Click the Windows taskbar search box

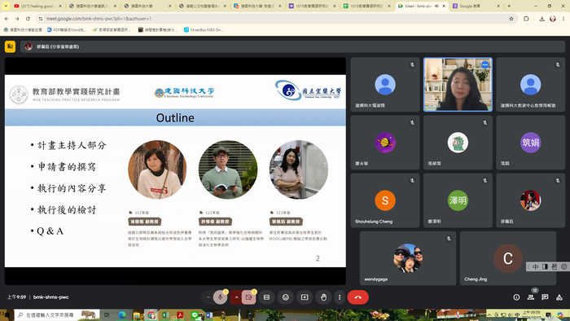pyautogui.click(x=57, y=315)
